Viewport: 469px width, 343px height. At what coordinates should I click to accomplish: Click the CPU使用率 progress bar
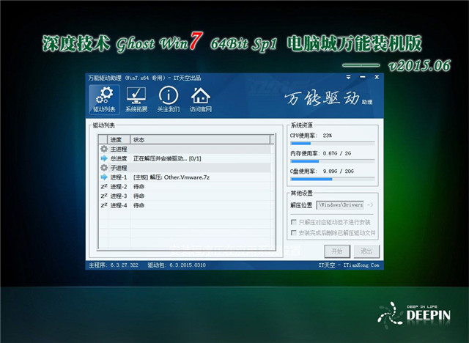coord(332,144)
